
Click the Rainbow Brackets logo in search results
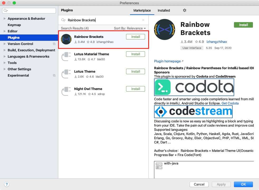pyautogui.click(x=66, y=39)
